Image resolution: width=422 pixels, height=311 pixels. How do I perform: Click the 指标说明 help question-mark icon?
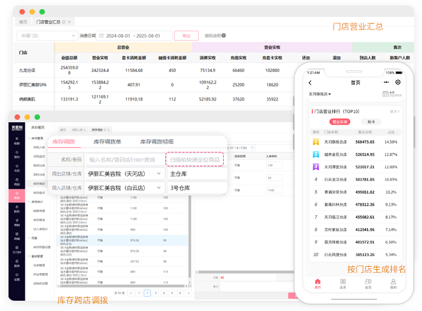[224, 36]
